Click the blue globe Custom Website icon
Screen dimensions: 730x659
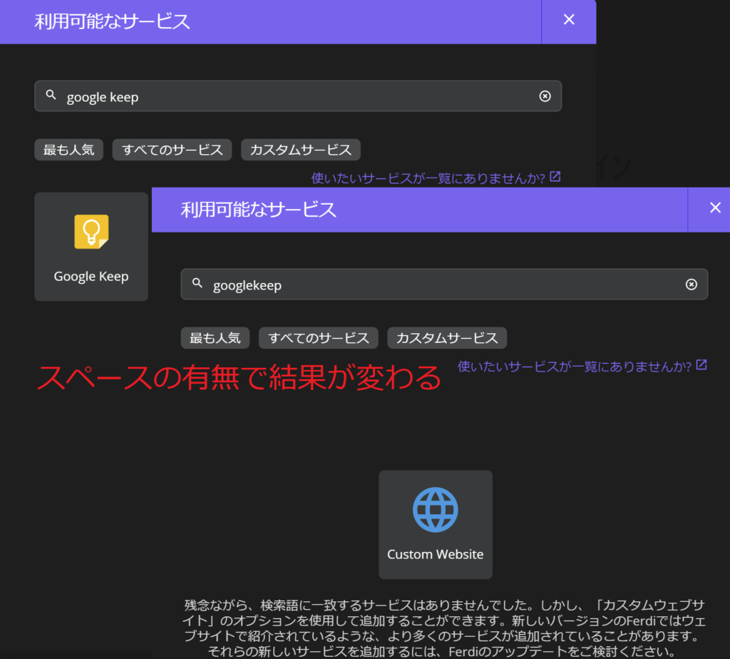point(436,509)
